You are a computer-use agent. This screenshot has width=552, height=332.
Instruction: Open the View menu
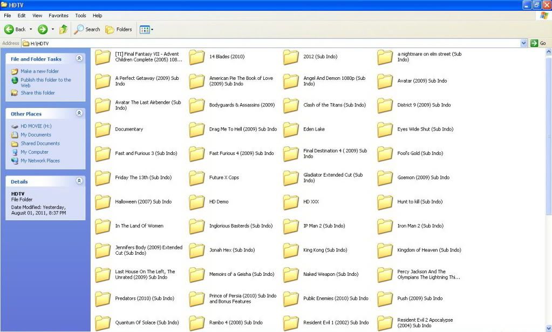(37, 16)
